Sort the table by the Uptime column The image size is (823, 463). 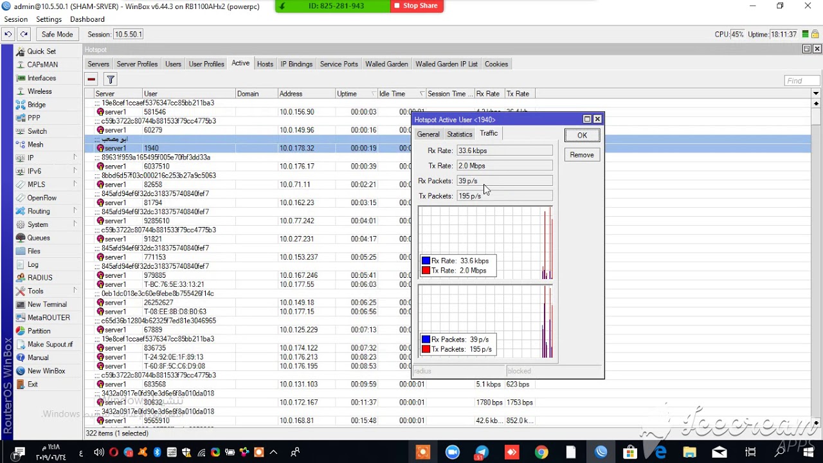(x=356, y=94)
